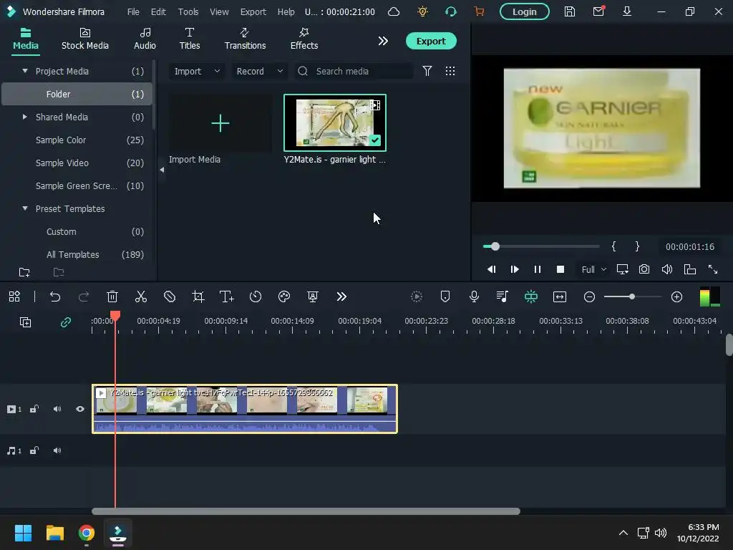Toggle lock on audio track 1
This screenshot has width=733, height=550.
click(34, 451)
